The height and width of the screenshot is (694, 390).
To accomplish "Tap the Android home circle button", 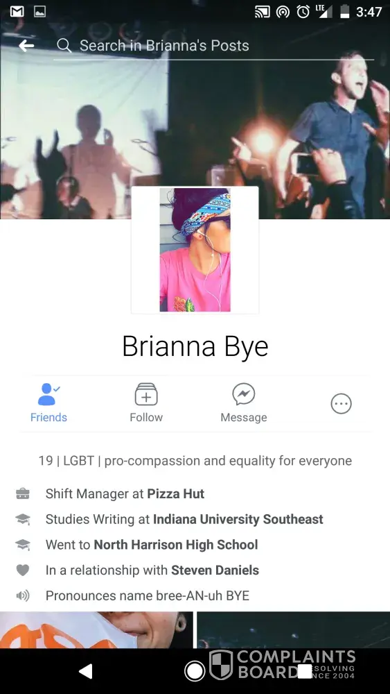I will [195, 671].
